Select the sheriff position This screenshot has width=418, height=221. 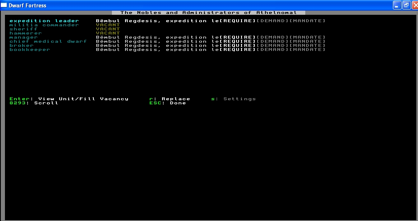point(23,29)
